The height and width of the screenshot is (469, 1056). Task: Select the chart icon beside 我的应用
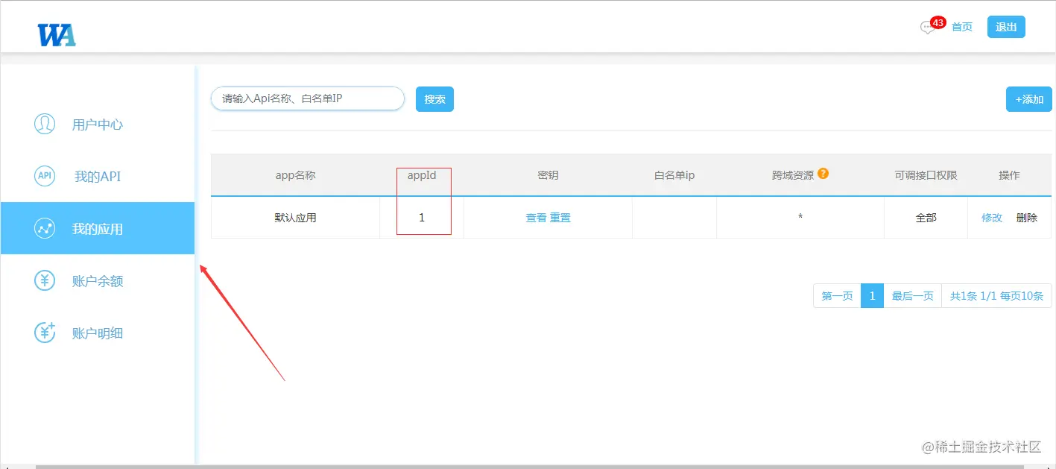(45, 228)
